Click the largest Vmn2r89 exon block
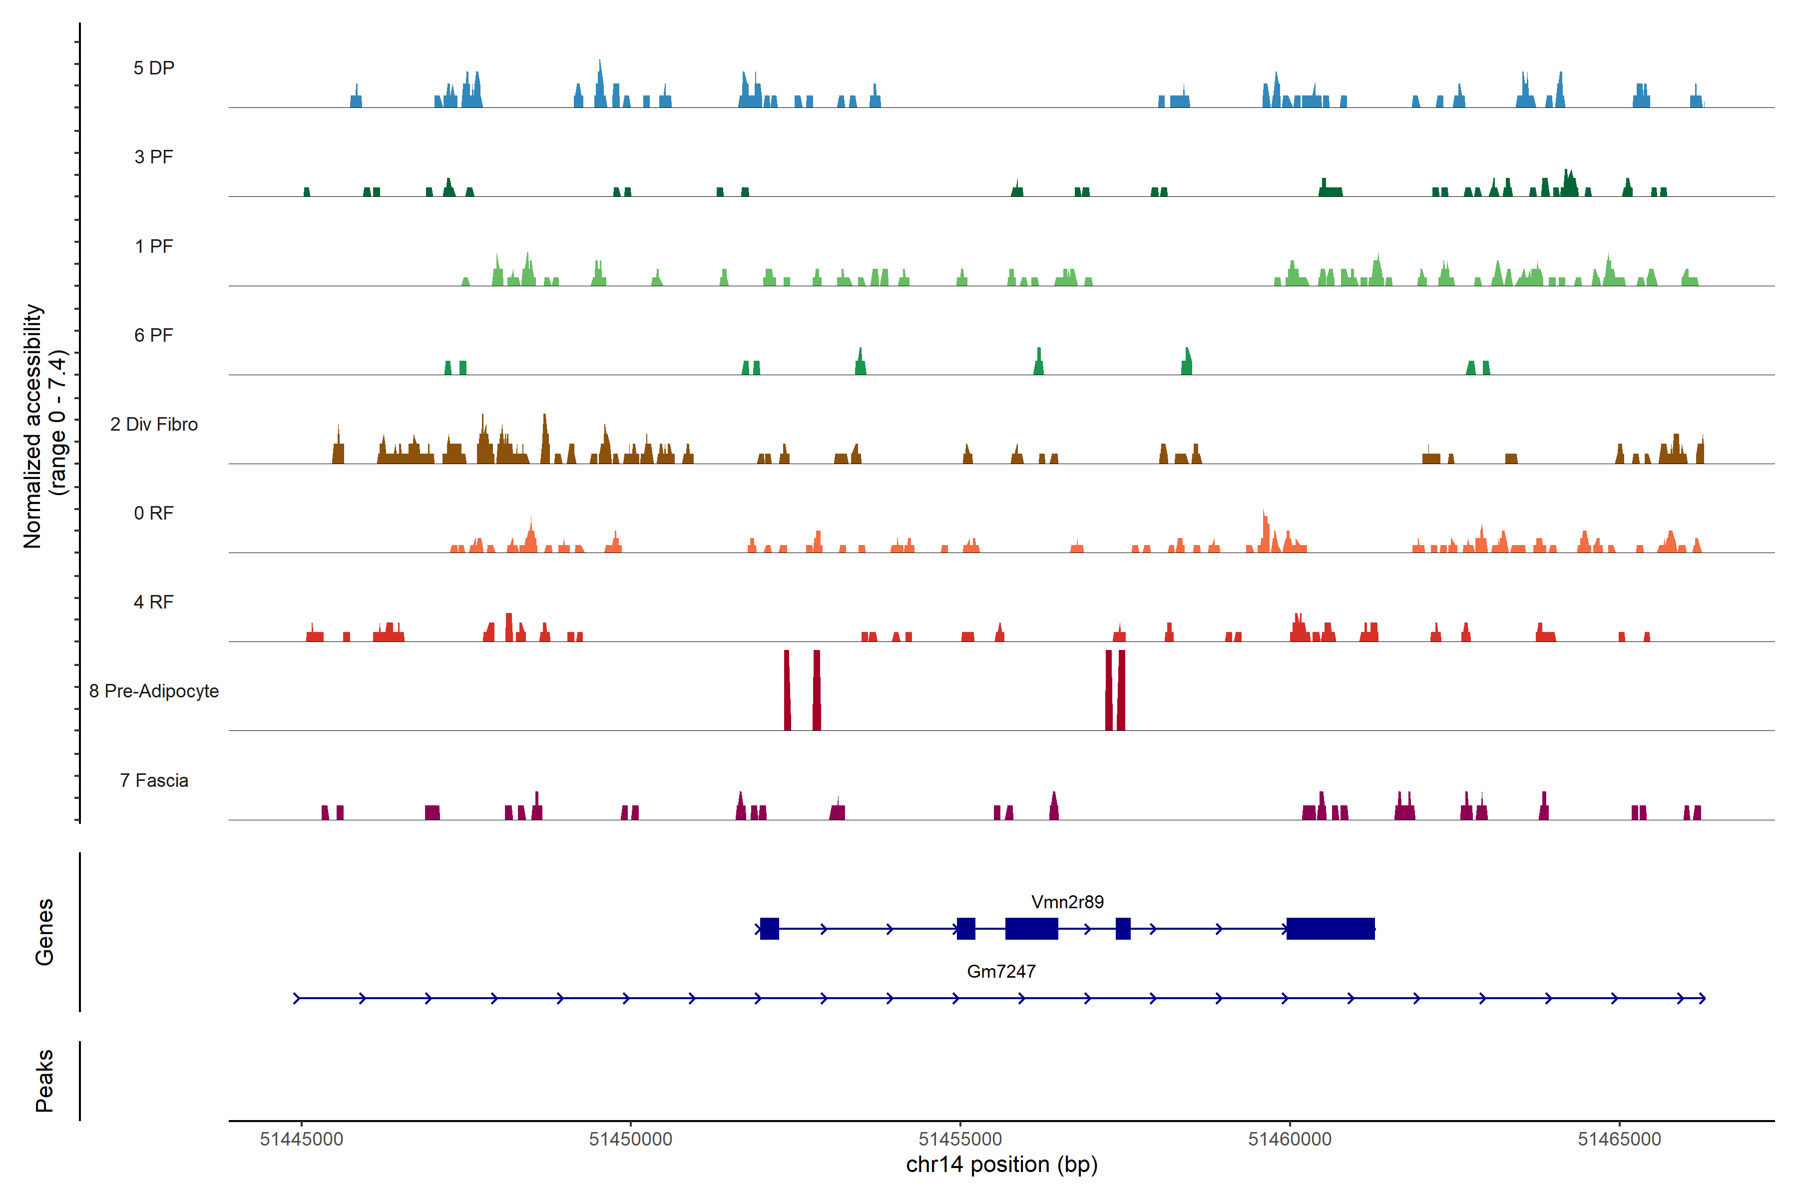This screenshot has width=1798, height=1199. [x=1330, y=928]
